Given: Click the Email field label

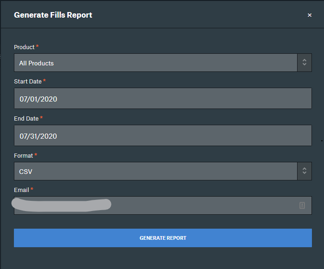Looking at the screenshot, I should (21, 190).
